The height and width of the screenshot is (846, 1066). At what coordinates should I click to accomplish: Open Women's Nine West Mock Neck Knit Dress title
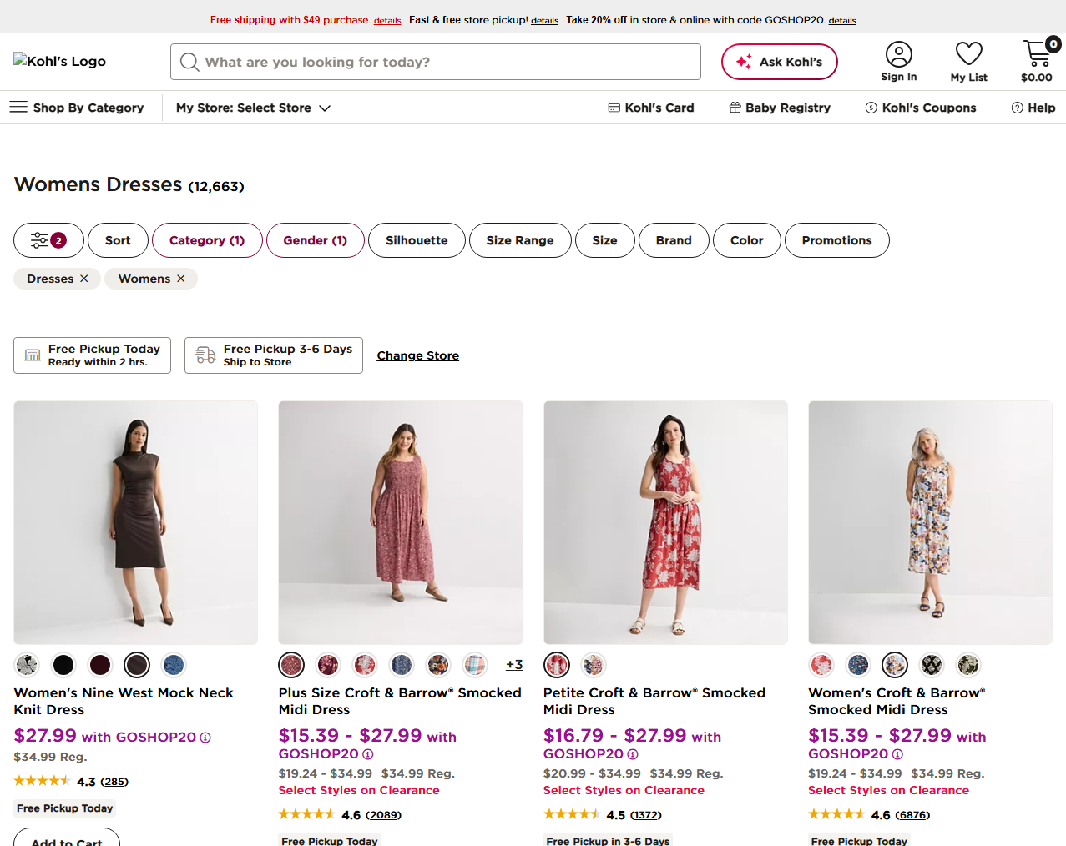[x=124, y=702]
